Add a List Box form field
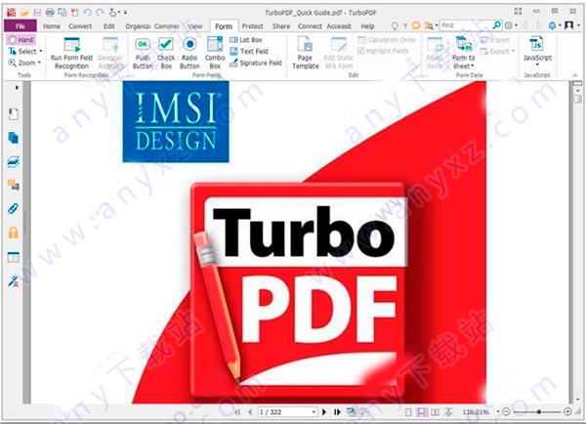 pyautogui.click(x=246, y=40)
